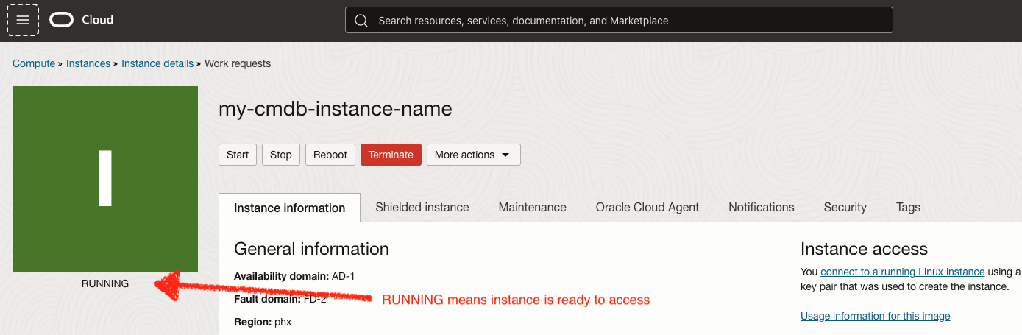Switch to Shielded instance tab
Viewport: 1022px width, 335px height.
click(x=422, y=207)
